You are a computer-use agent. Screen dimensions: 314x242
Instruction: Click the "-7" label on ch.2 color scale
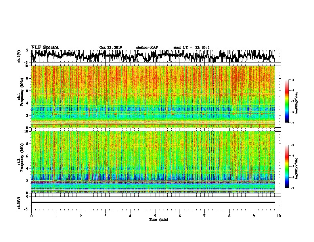[x=292, y=188]
